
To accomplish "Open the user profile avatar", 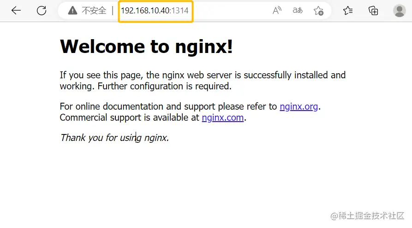I will pyautogui.click(x=400, y=11).
